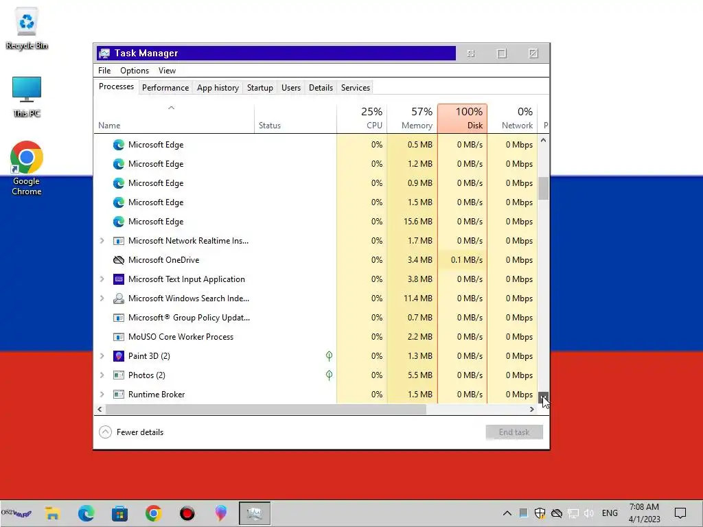Select the This PC desktop icon
This screenshot has width=703, height=527.
click(x=27, y=97)
